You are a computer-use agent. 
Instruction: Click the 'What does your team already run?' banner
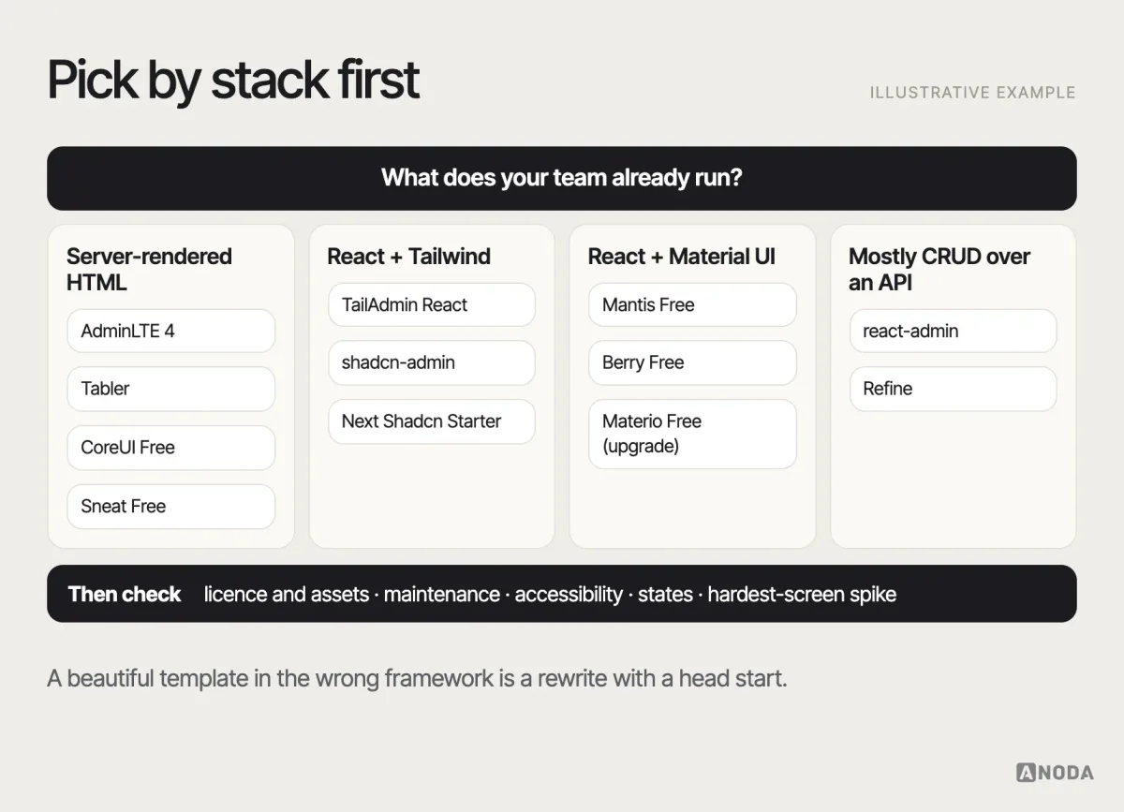click(562, 178)
